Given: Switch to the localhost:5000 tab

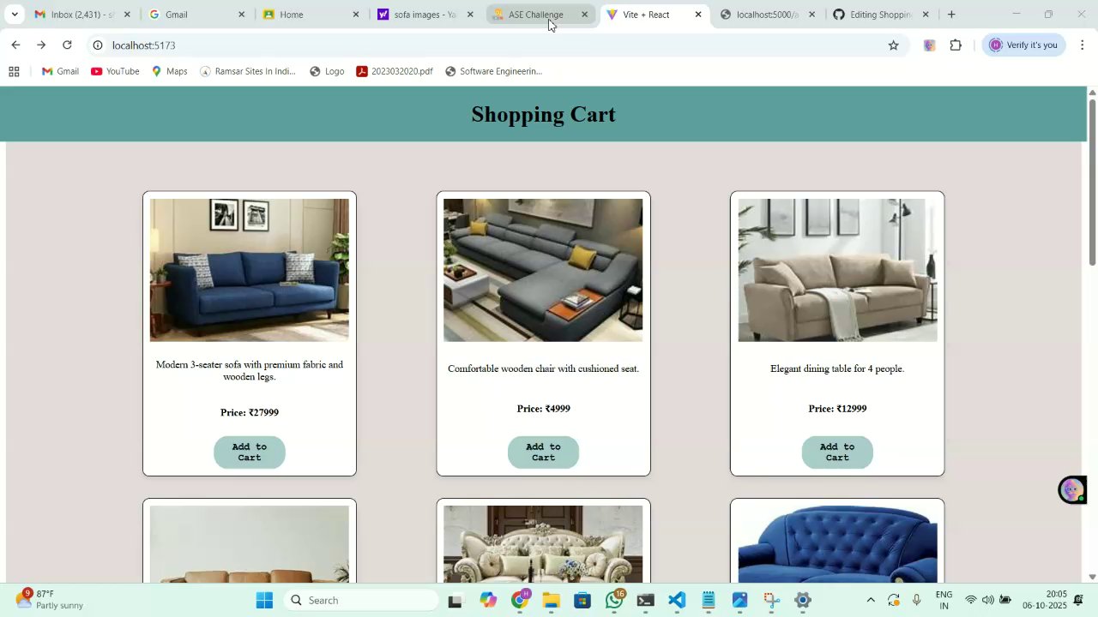Looking at the screenshot, I should click(x=767, y=15).
